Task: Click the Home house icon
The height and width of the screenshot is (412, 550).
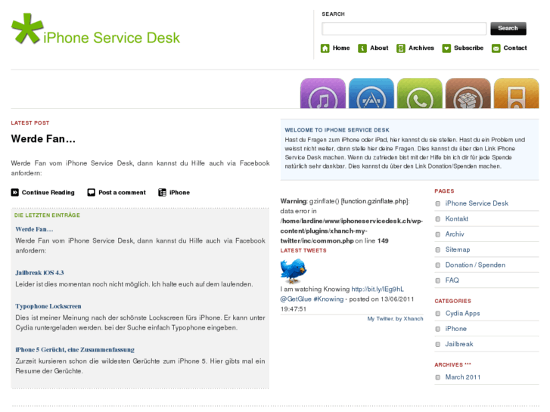Action: click(x=325, y=48)
